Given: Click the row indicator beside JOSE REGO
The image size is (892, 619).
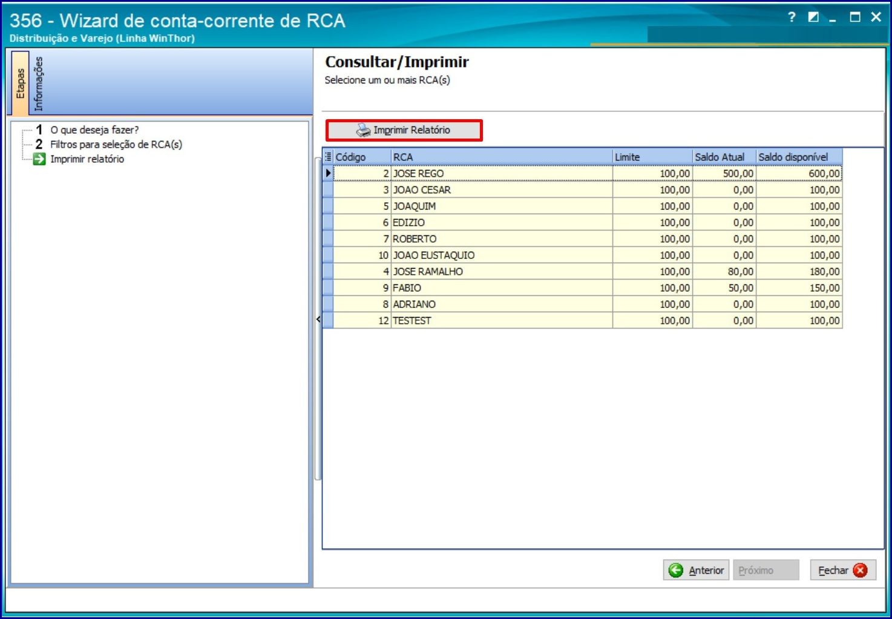Looking at the screenshot, I should click(328, 174).
